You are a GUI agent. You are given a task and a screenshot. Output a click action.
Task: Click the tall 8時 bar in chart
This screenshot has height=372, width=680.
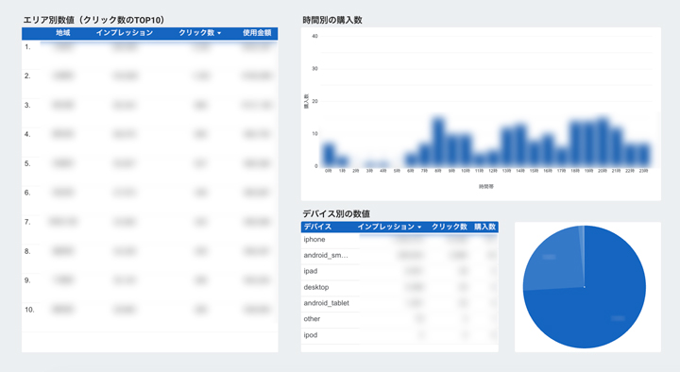438,143
